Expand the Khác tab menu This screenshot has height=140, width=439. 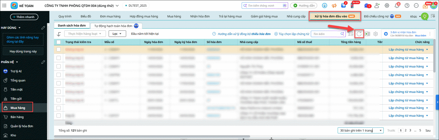click(x=415, y=17)
